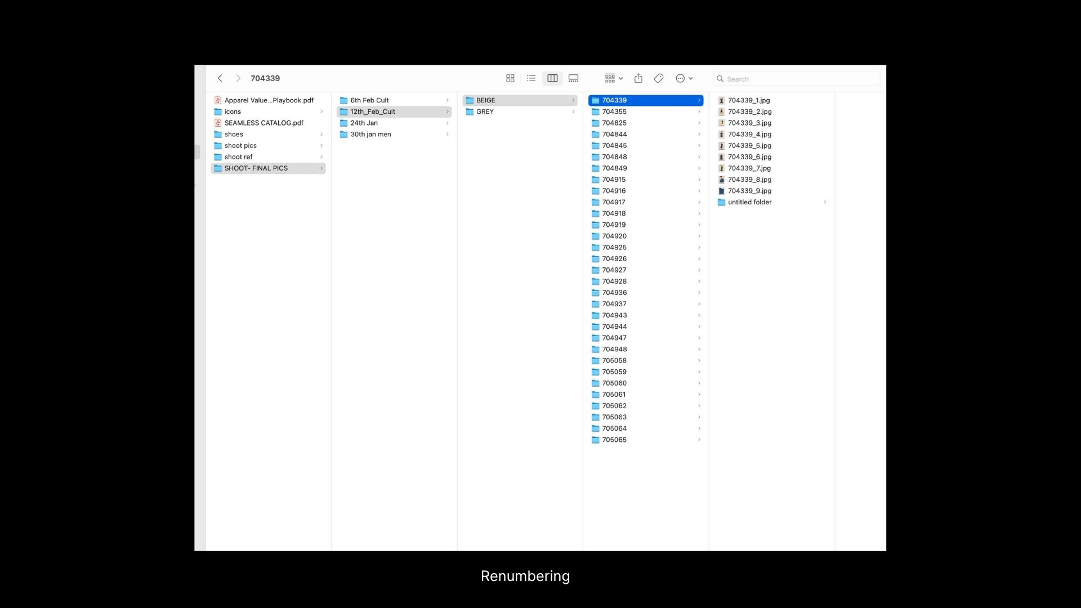1081x608 pixels.
Task: Open folder 704355
Action: pyautogui.click(x=614, y=111)
